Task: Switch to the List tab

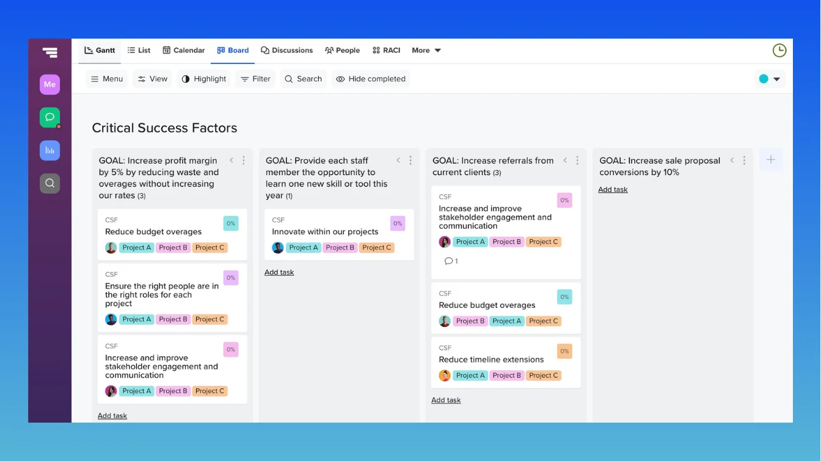Action: 139,50
